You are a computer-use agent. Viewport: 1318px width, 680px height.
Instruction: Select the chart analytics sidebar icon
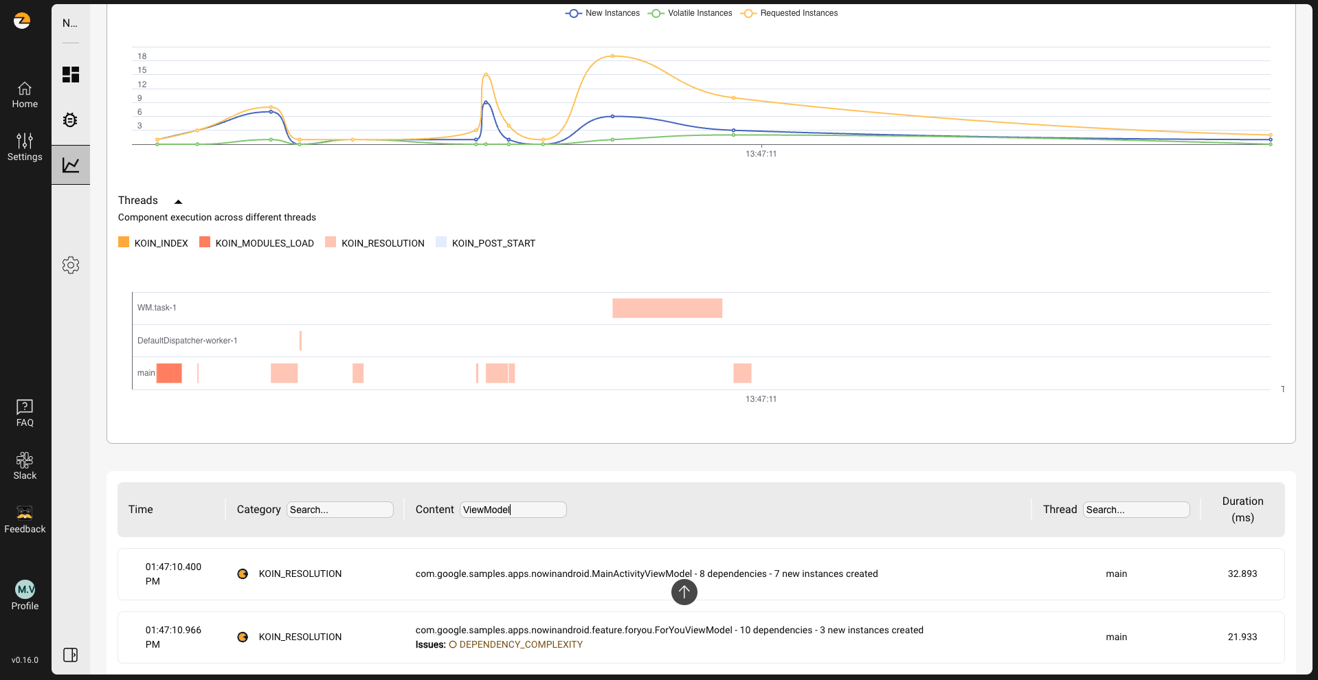71,165
